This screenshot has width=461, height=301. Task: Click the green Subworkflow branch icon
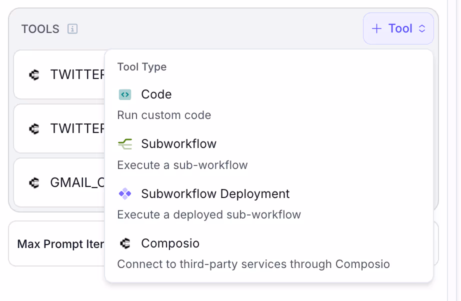[125, 144]
